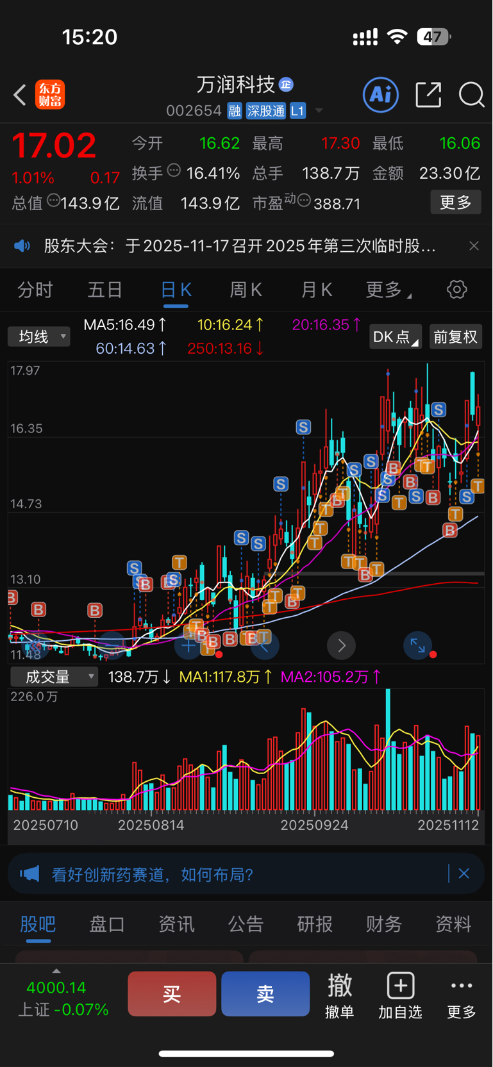Viewport: 493px width, 1067px height.
Task: Tap the MA5:16.49 value
Action: (x=126, y=325)
